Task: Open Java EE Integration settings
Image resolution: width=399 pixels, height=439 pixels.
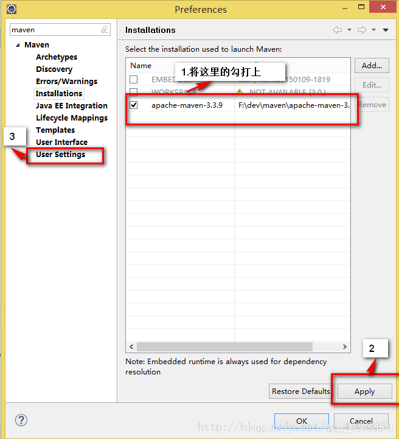Action: pyautogui.click(x=72, y=105)
